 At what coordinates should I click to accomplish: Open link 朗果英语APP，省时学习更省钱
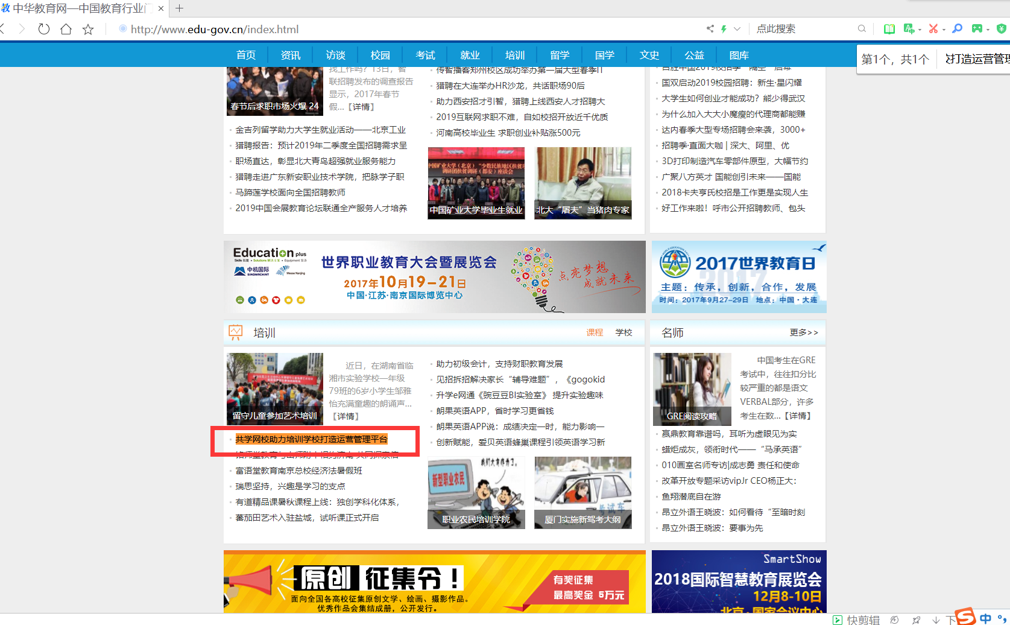[x=495, y=411]
